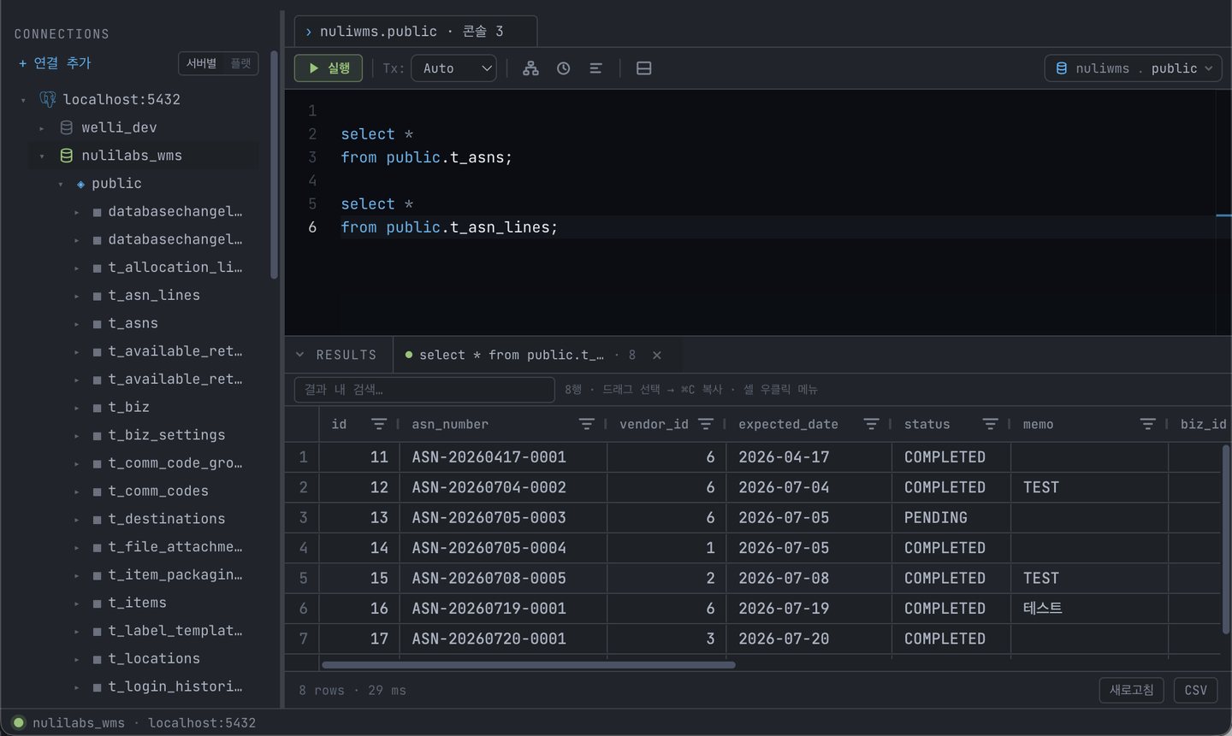This screenshot has height=736, width=1232.
Task: Select the t_allocation_li… table in tree
Action: (175, 268)
